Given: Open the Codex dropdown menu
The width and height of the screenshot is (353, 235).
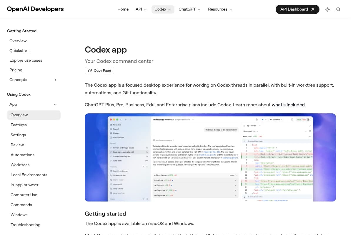Looking at the screenshot, I should pyautogui.click(x=163, y=9).
